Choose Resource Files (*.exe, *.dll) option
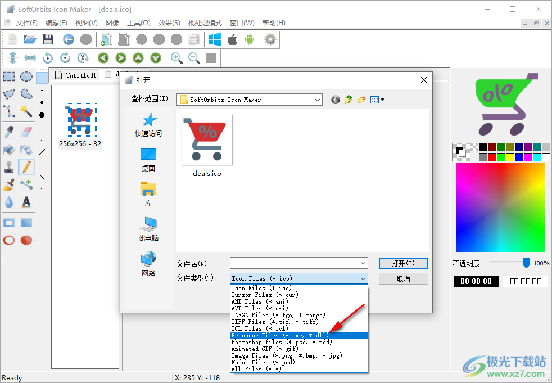The height and width of the screenshot is (383, 552). 298,335
